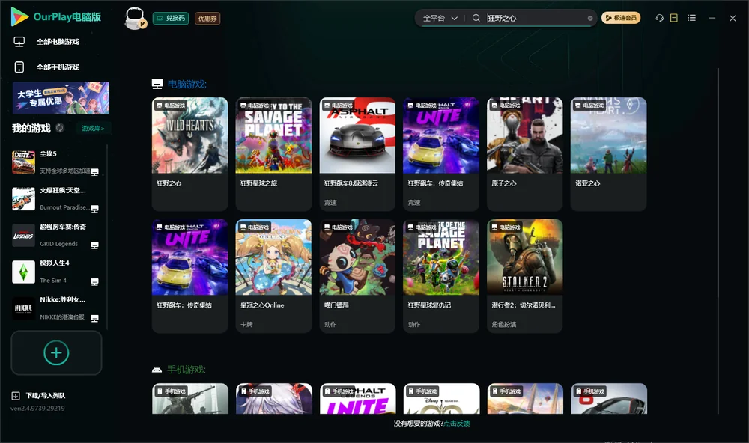Open the 狂野星球复仇记 game card
Viewport: 749px width, 443px height.
click(441, 276)
